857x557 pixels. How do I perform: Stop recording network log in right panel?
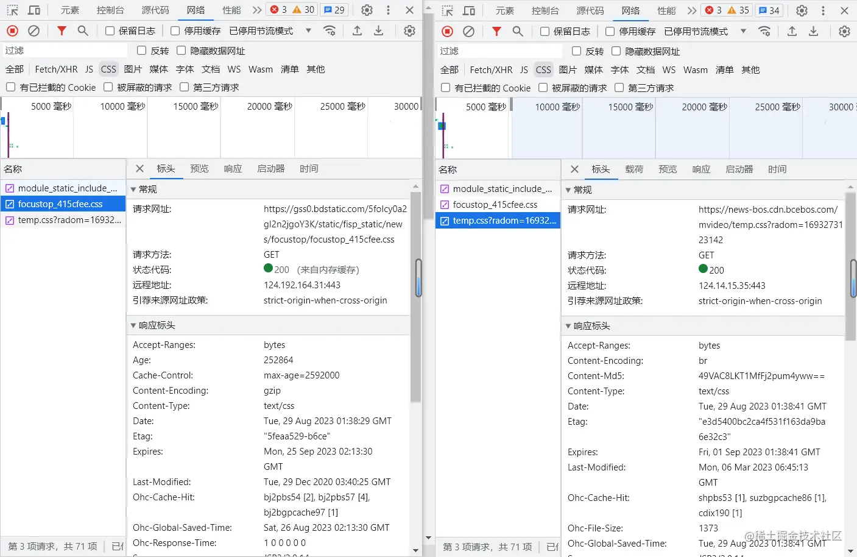(447, 31)
